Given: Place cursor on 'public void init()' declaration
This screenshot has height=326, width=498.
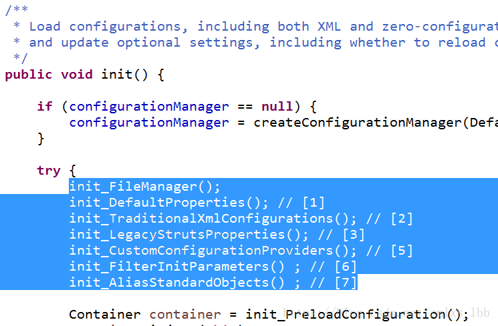Looking at the screenshot, I should pyautogui.click(x=84, y=75).
